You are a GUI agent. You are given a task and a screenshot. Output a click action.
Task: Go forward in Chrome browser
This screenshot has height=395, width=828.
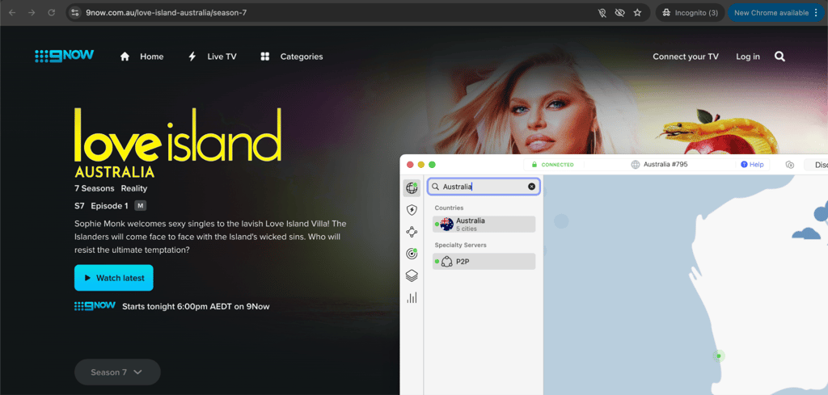(32, 13)
